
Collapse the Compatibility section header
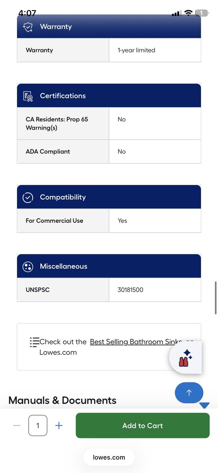click(109, 197)
